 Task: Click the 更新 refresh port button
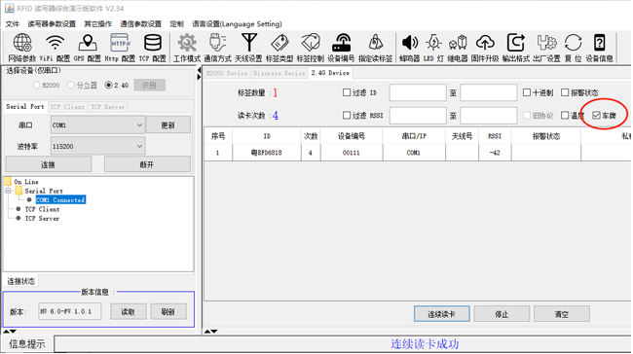tap(168, 125)
